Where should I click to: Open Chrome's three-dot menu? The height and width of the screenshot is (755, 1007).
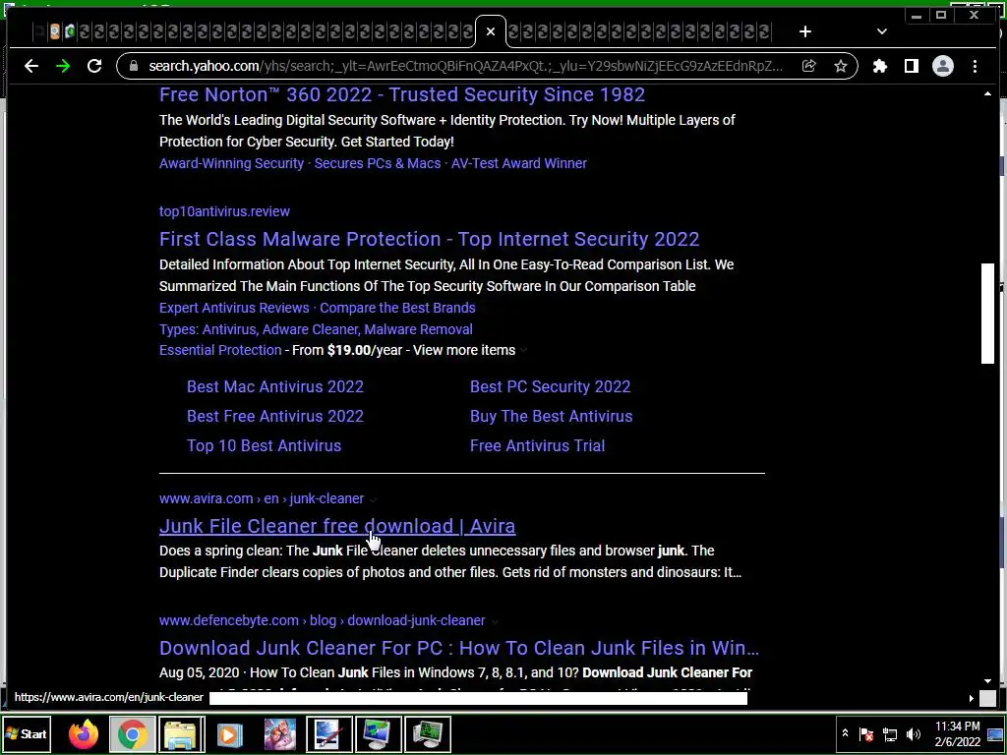click(975, 66)
